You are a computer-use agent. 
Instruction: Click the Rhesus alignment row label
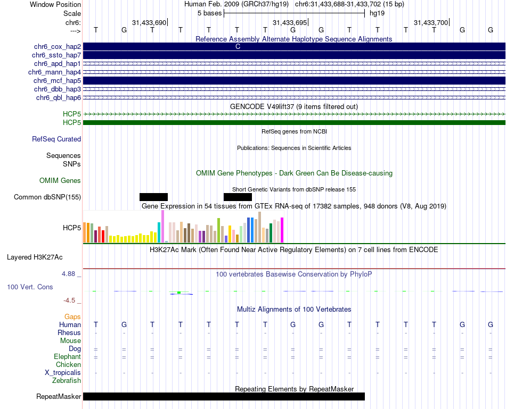click(69, 332)
